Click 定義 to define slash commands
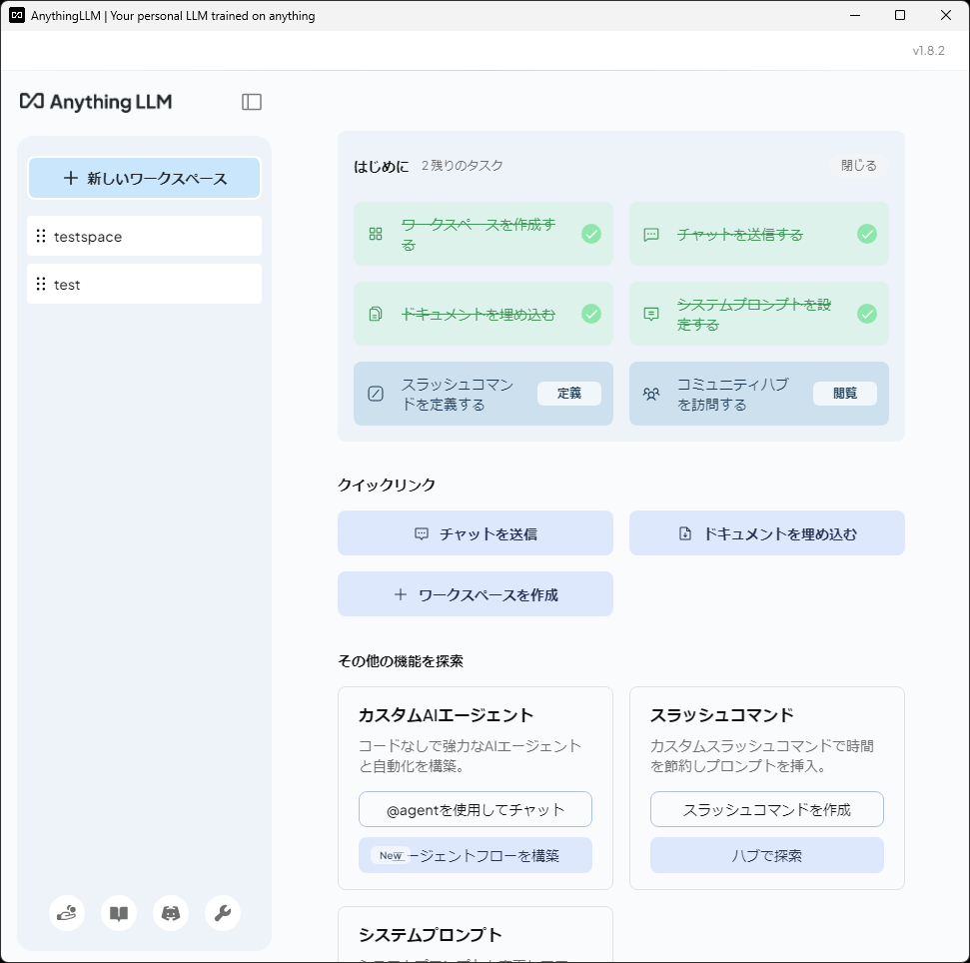The width and height of the screenshot is (970, 963). click(x=569, y=393)
